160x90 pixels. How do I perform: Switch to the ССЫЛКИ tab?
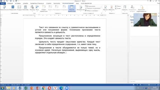pyautogui.click(x=49, y=3)
